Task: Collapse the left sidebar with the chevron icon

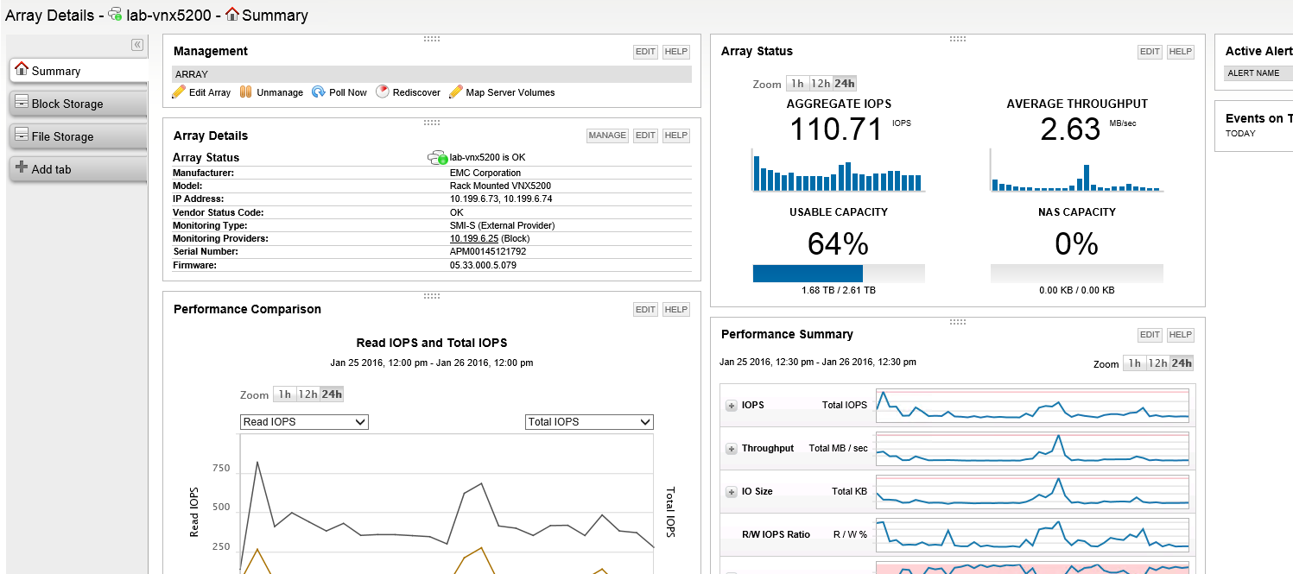Action: point(136,45)
